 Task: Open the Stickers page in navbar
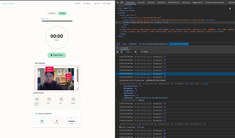click(x=87, y=3)
